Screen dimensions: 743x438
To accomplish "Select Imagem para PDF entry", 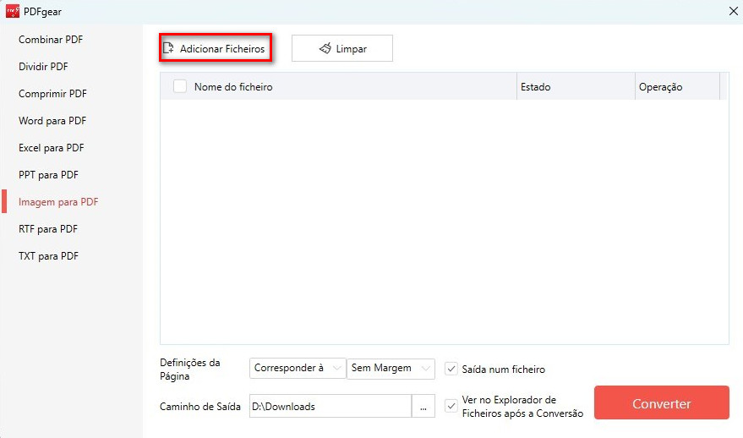I will pyautogui.click(x=58, y=202).
